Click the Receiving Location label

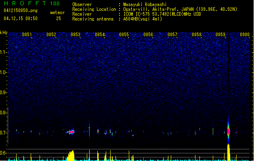(94, 9)
